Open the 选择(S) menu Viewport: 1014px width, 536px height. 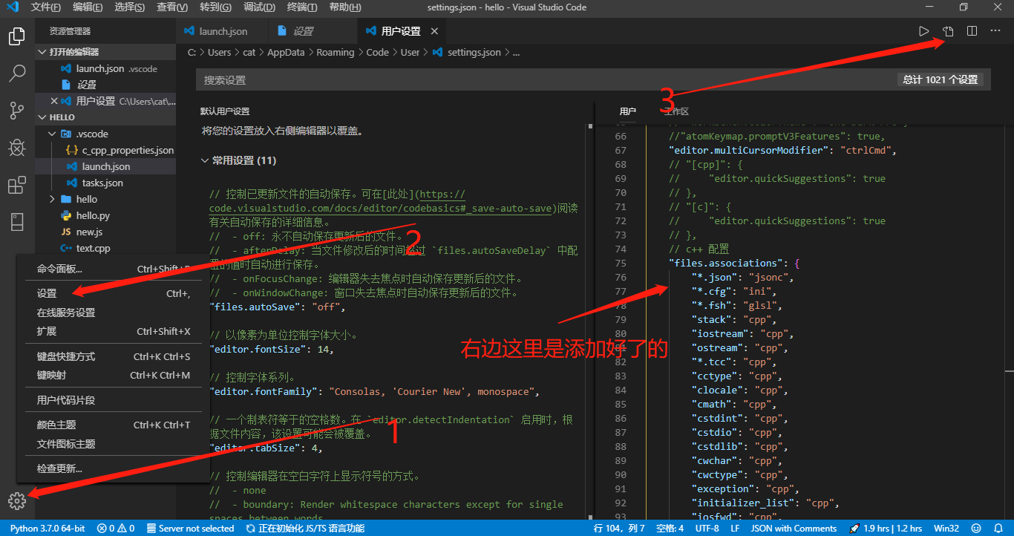131,7
